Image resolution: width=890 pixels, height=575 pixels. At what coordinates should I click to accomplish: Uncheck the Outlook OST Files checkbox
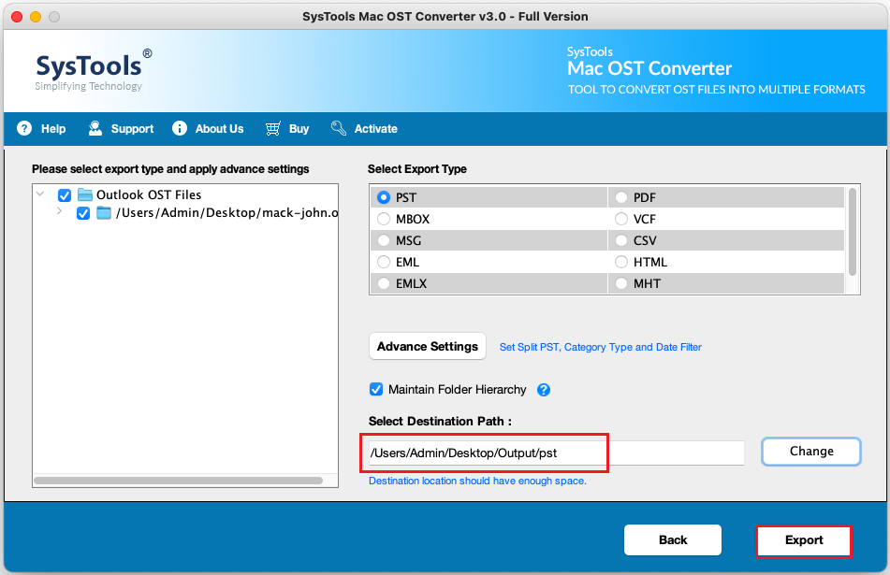pyautogui.click(x=65, y=195)
